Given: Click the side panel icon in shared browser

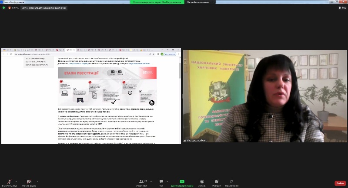Looking at the screenshot, I should point(158,54).
